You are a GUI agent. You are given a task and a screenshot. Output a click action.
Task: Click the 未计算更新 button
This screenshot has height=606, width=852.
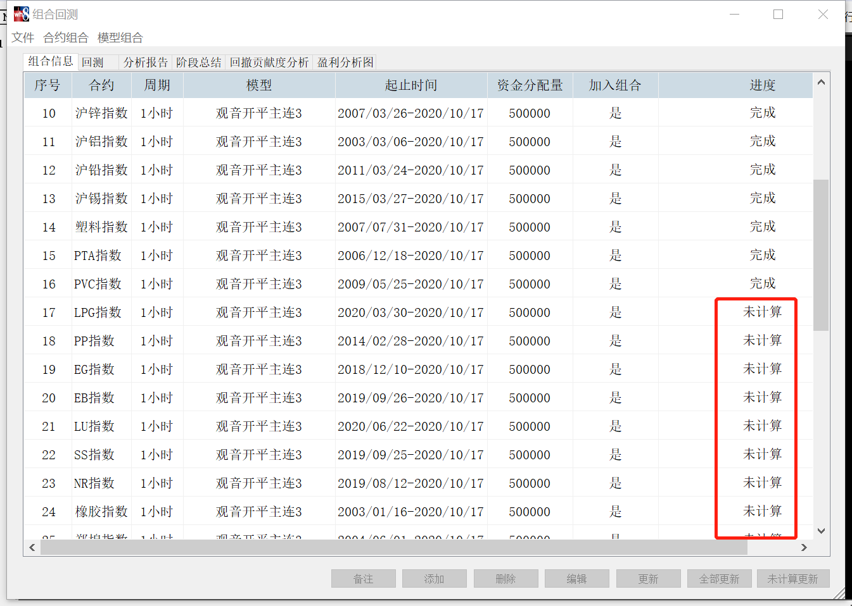click(792, 579)
